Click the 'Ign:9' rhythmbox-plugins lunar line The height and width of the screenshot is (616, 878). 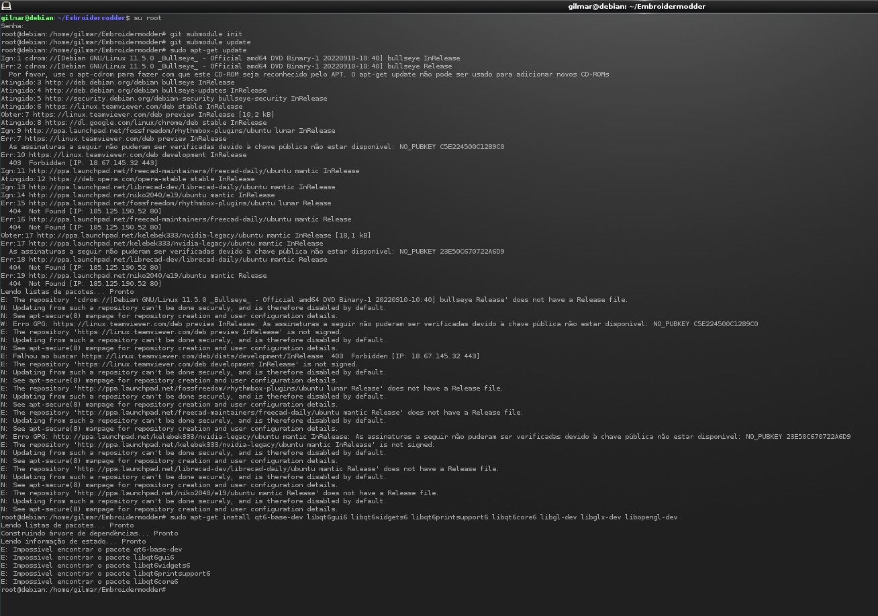pos(168,131)
